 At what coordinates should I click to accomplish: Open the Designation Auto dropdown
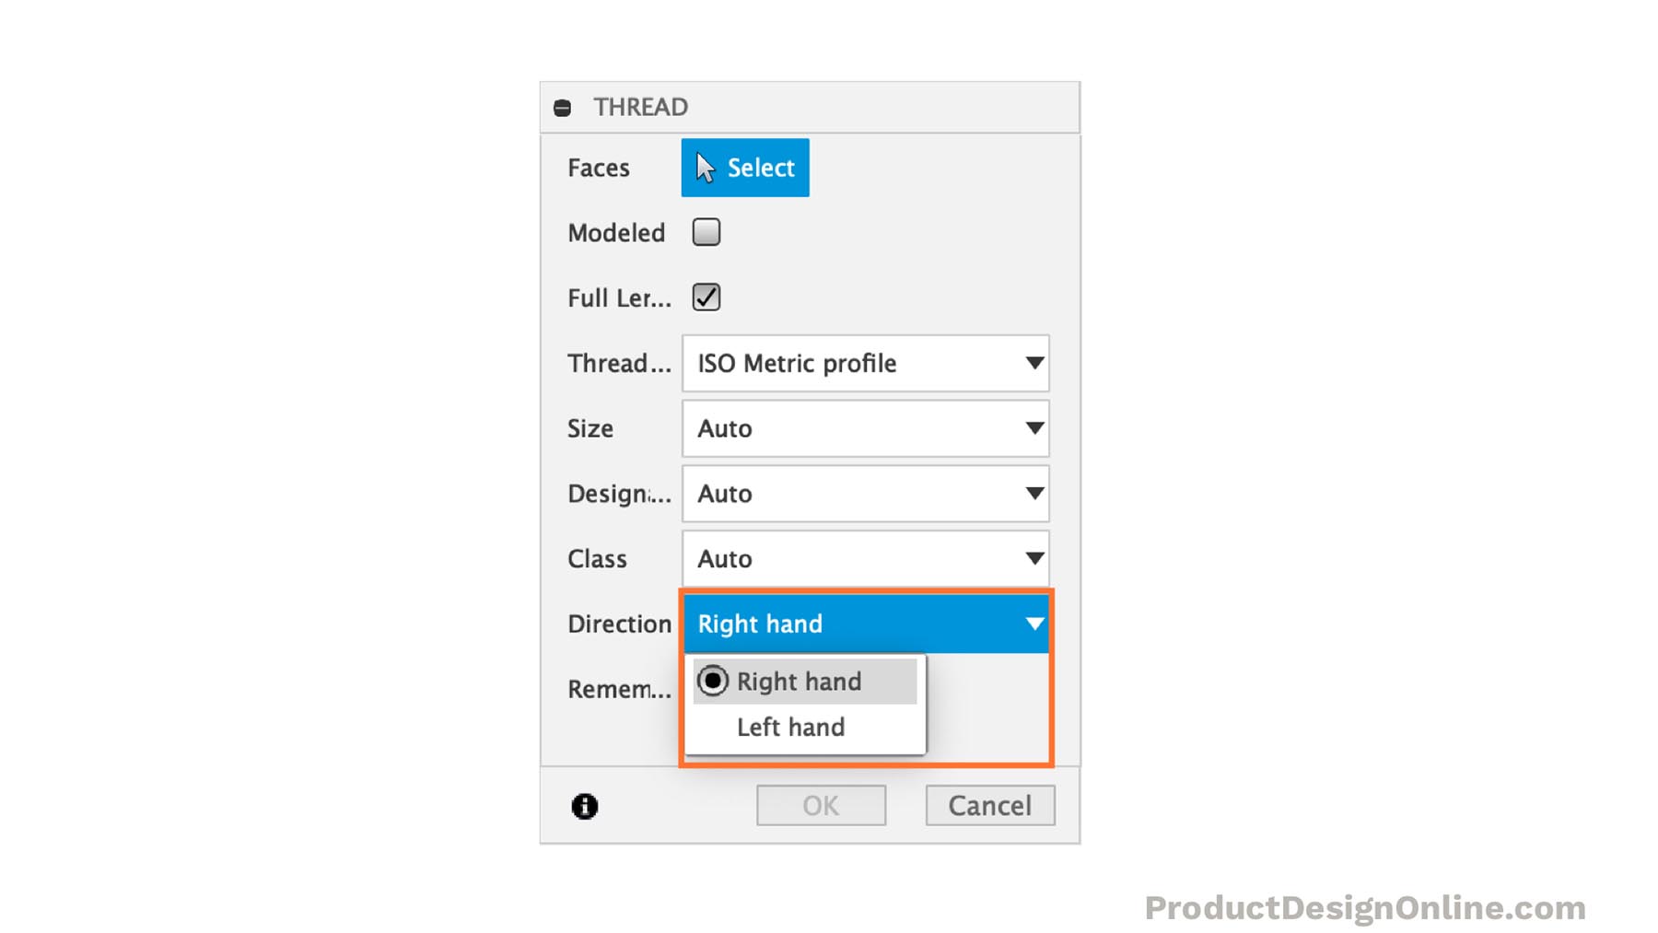coord(865,494)
